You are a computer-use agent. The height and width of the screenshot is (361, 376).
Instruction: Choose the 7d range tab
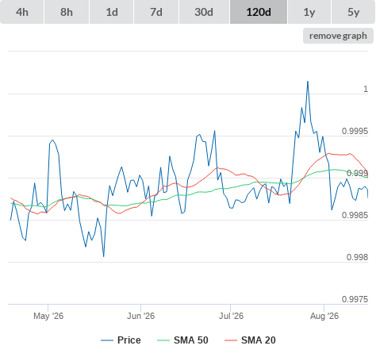[156, 12]
